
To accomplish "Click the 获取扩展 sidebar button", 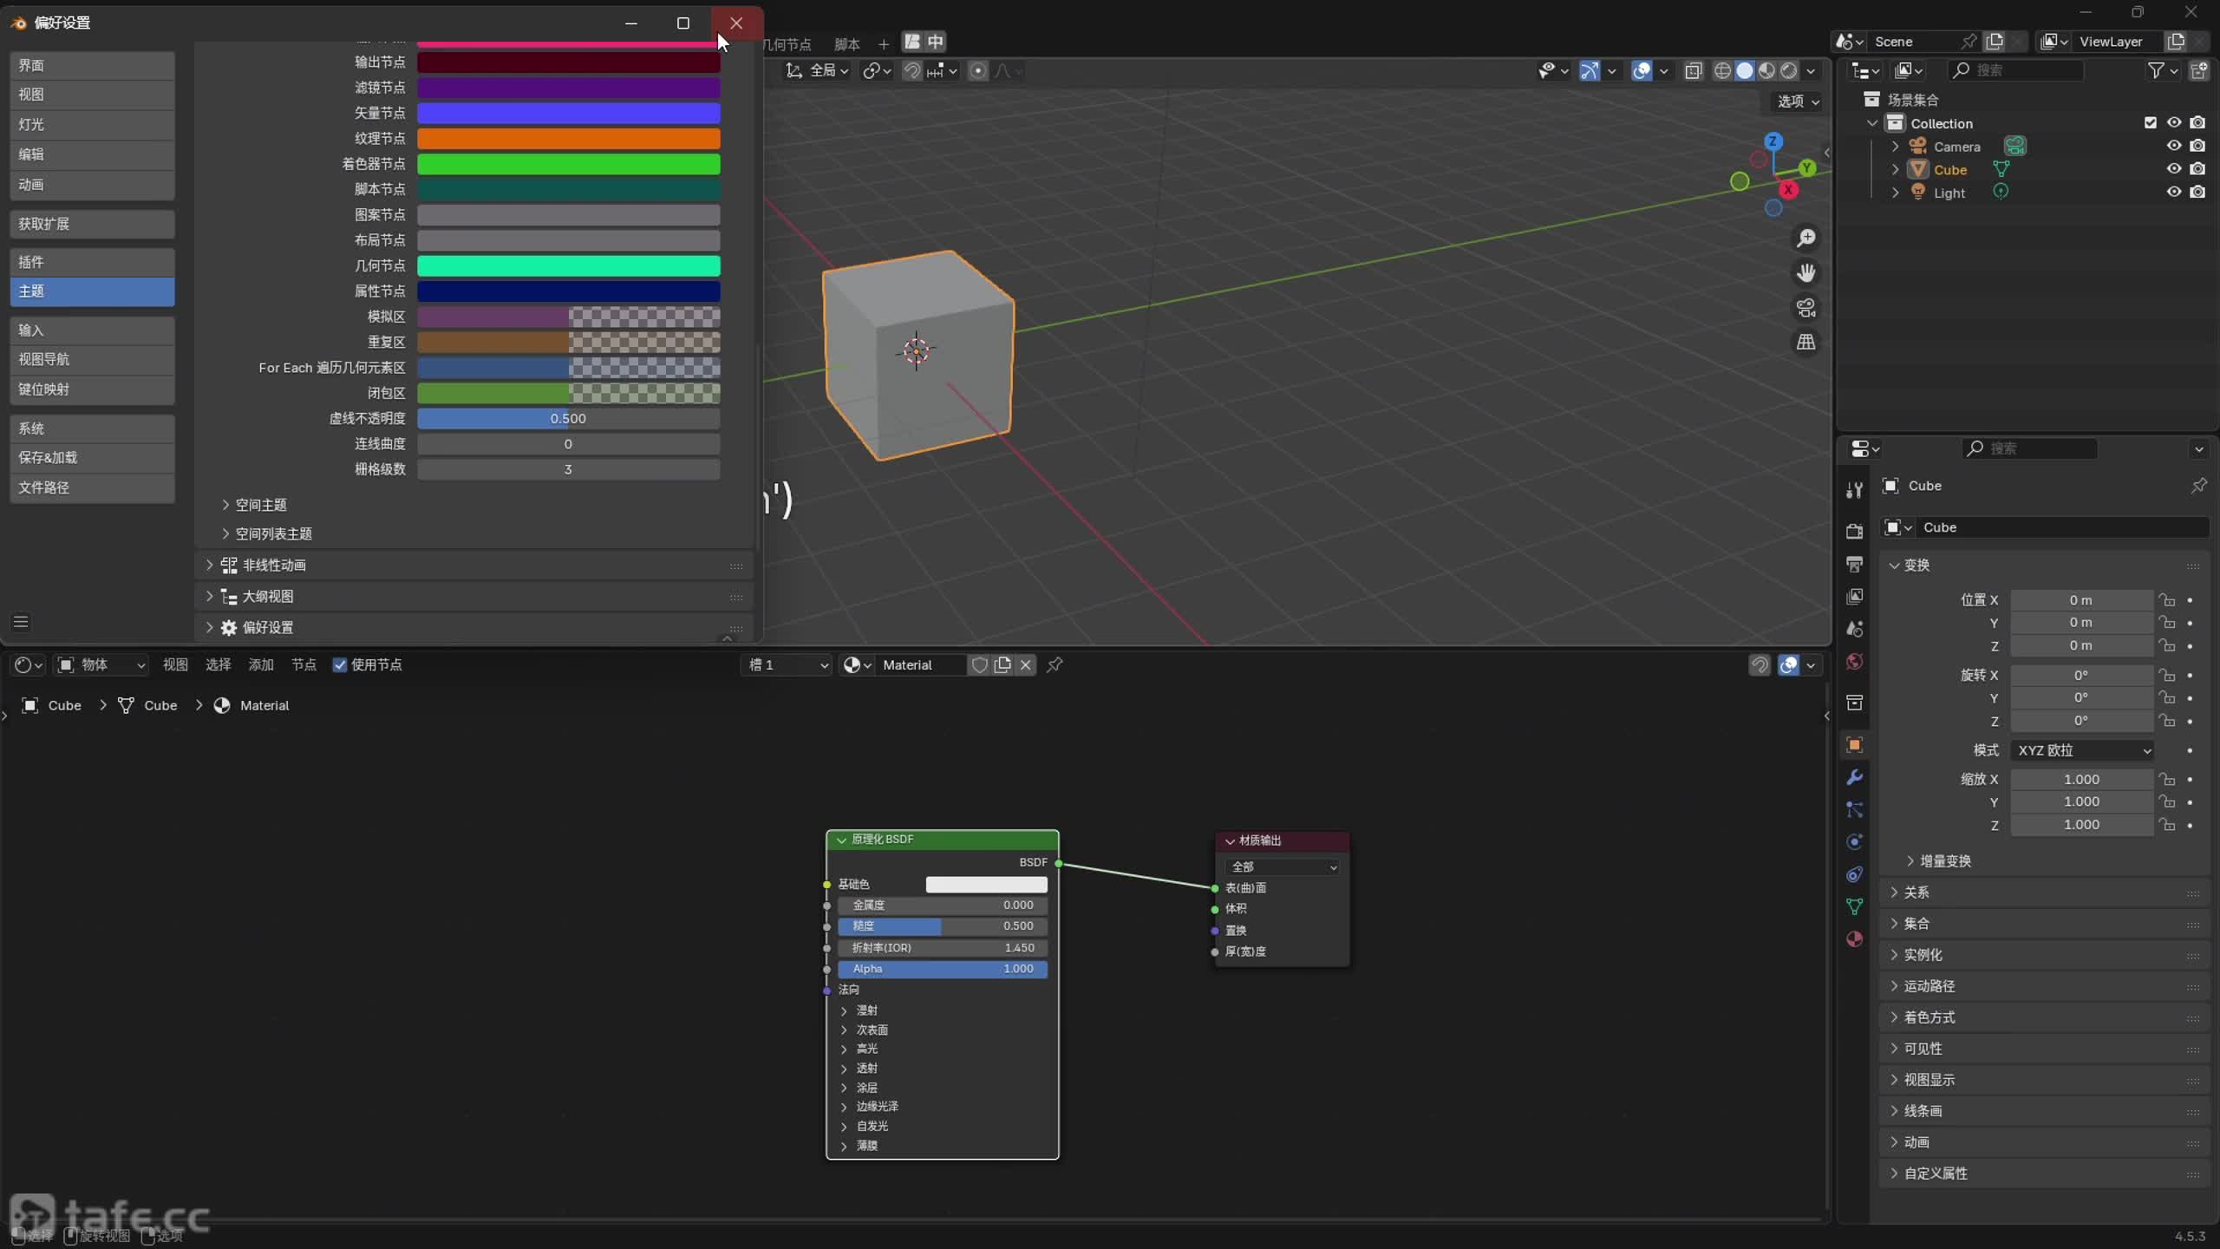I will point(92,224).
